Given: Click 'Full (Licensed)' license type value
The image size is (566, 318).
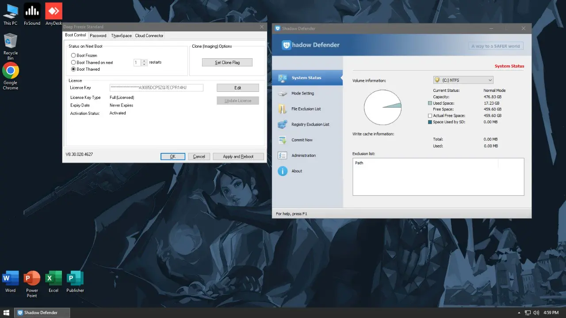Looking at the screenshot, I should [122, 98].
